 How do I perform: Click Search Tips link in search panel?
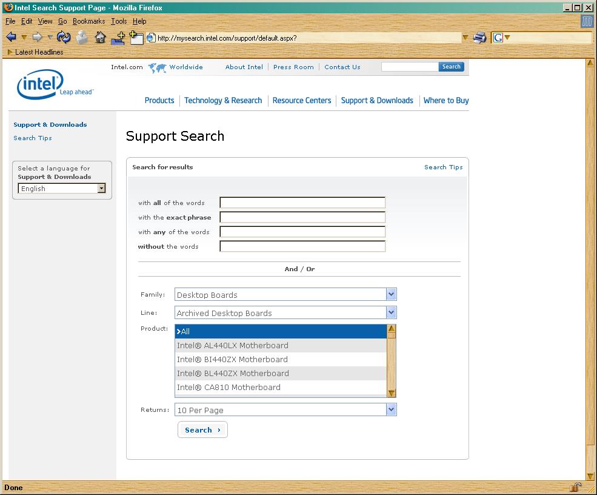(x=444, y=167)
